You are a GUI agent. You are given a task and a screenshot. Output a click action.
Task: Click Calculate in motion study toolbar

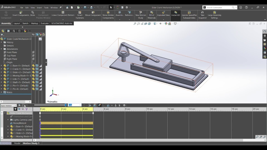(20, 105)
